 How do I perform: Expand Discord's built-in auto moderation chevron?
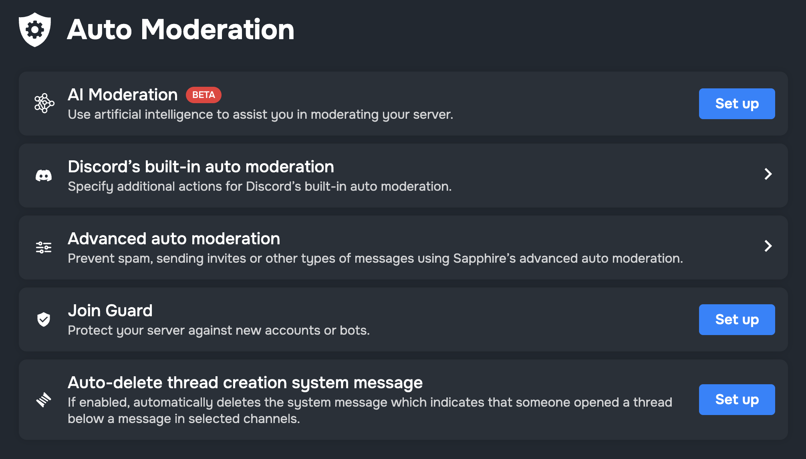coord(768,174)
